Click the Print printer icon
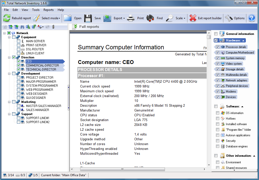This screenshot has width=259, height=180. tap(131, 18)
